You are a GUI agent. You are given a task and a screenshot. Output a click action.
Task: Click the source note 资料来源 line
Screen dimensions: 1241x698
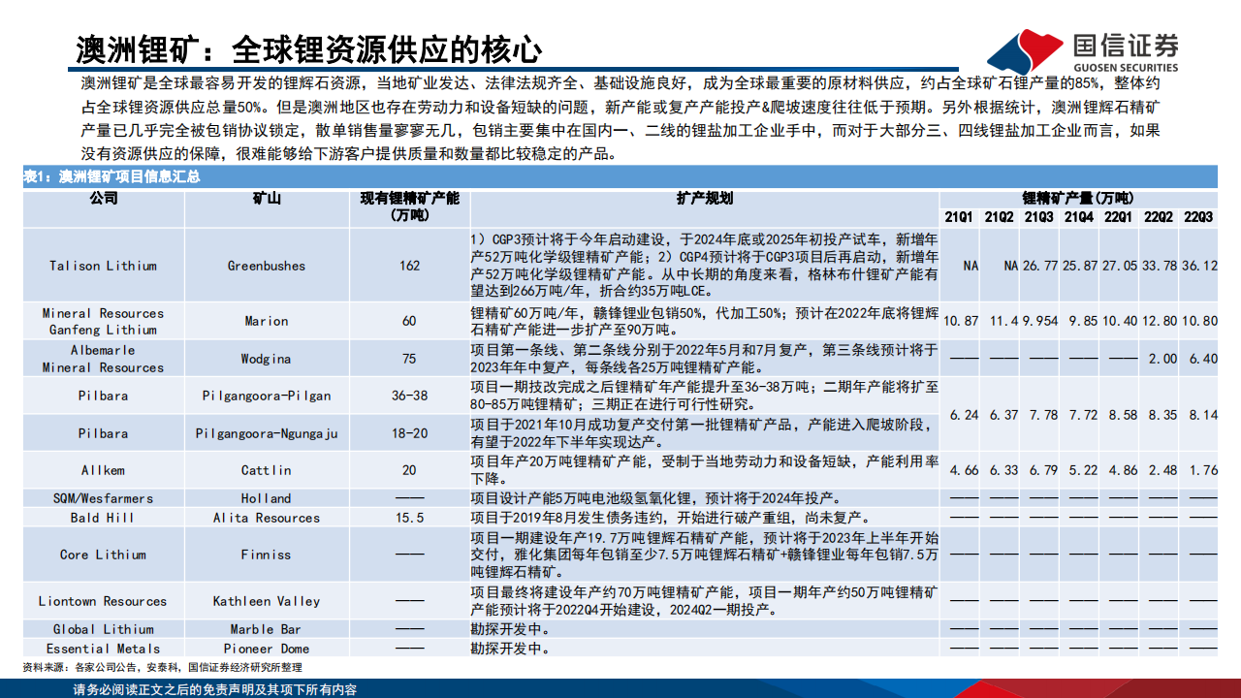pos(162,667)
